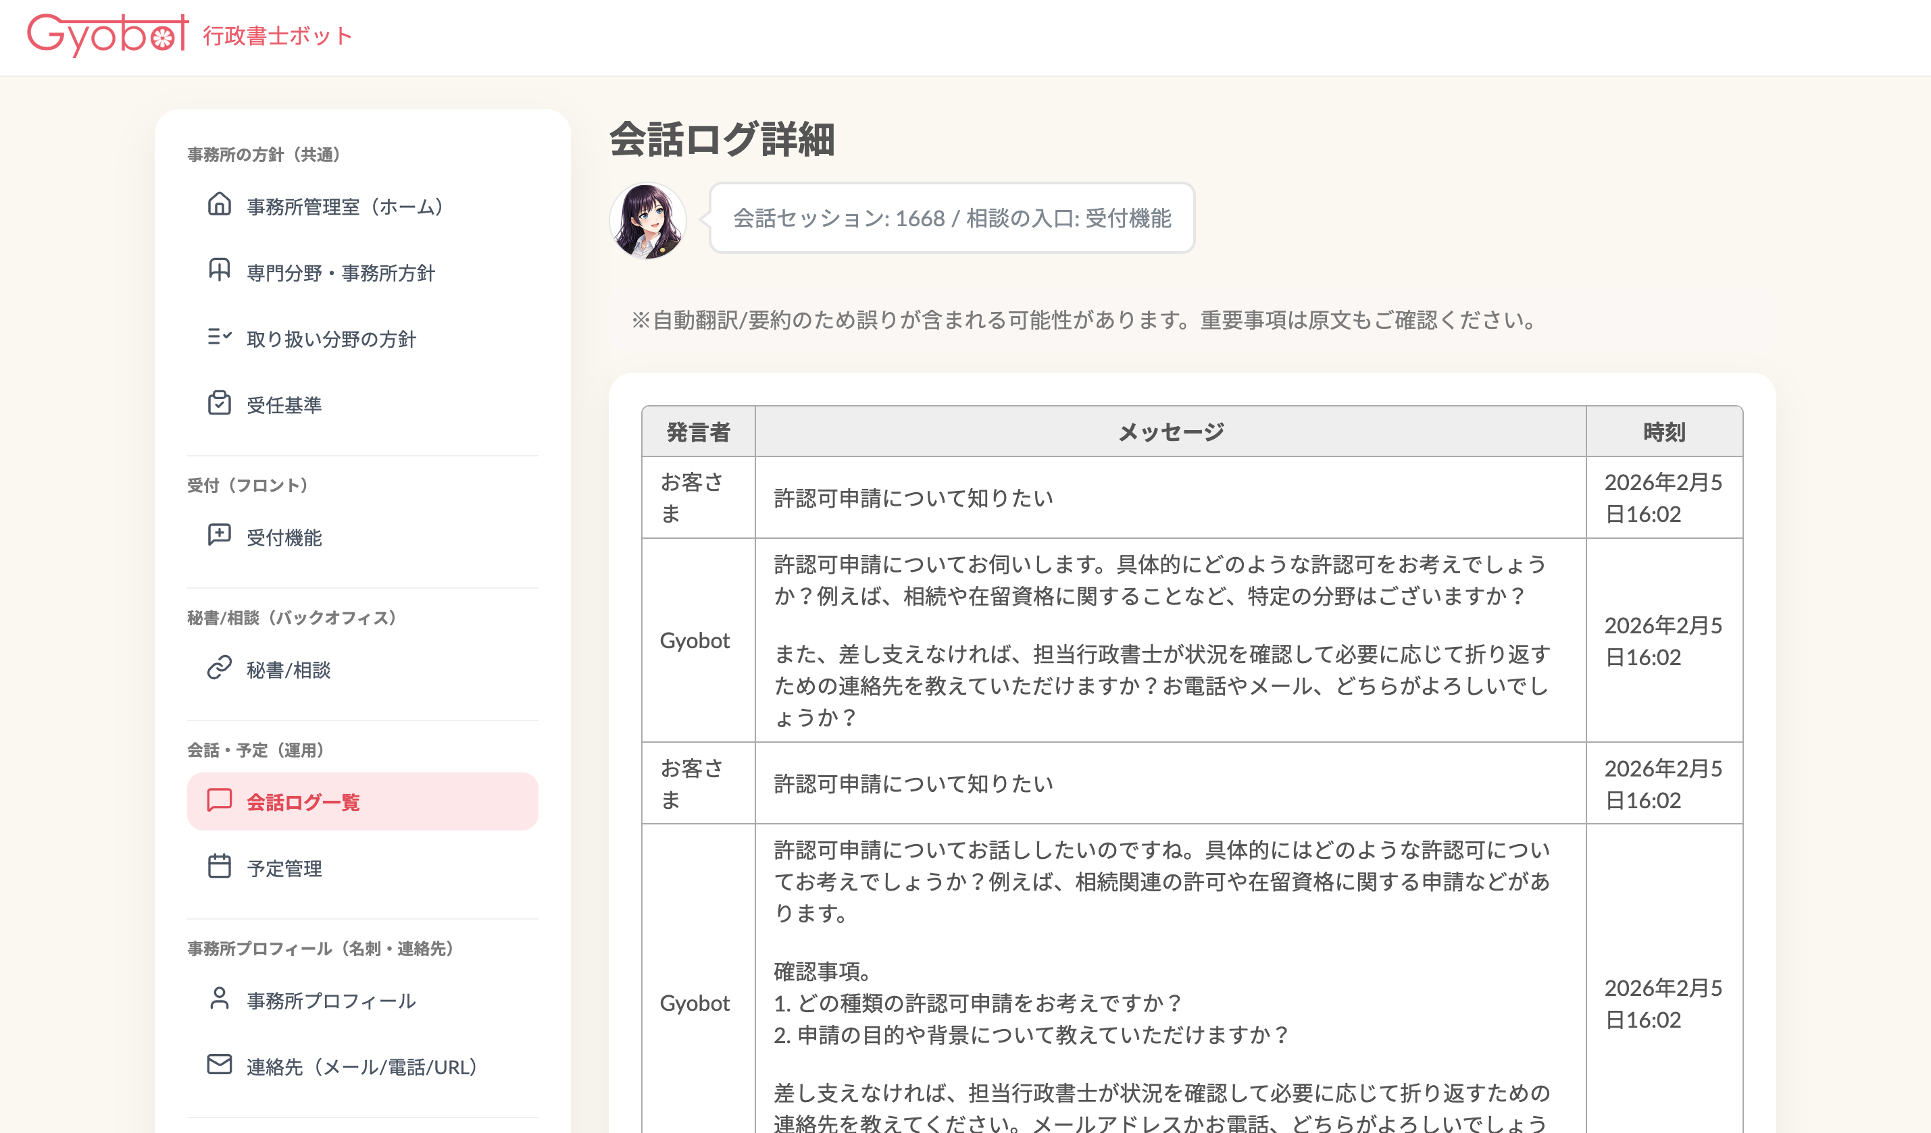Click the clipboard icon next to 受任基準
The image size is (1931, 1133).
click(x=219, y=402)
